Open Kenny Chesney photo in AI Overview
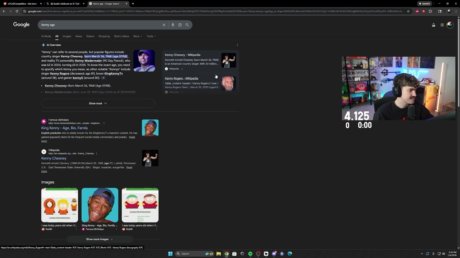 pyautogui.click(x=144, y=61)
